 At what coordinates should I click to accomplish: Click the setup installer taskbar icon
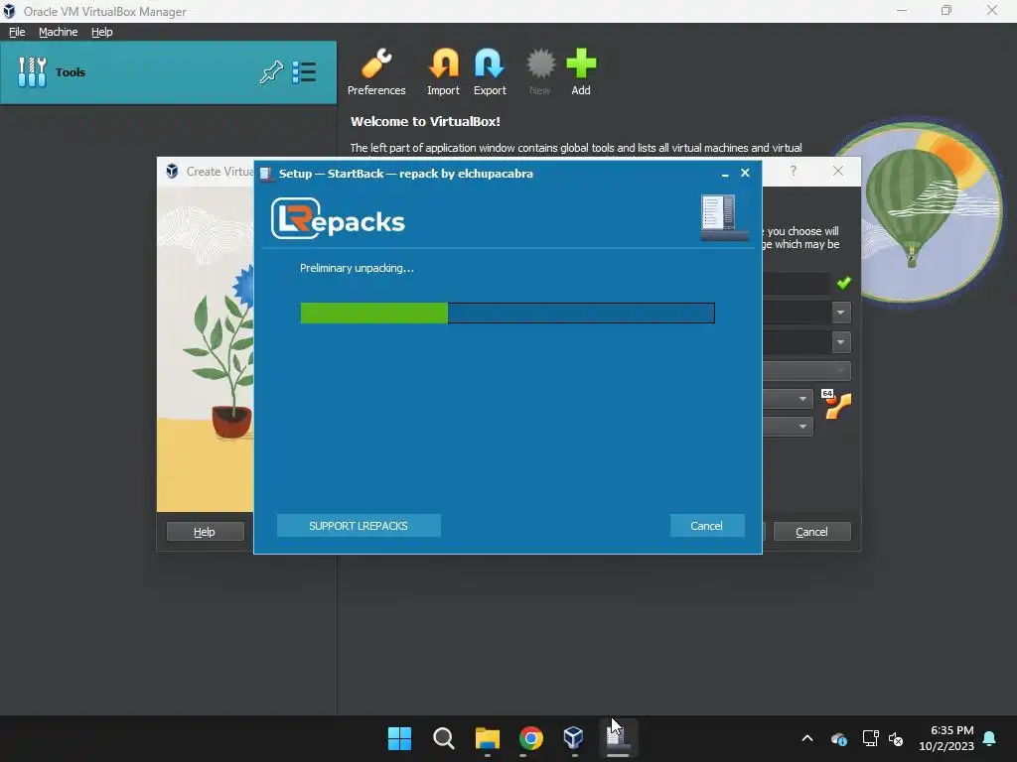(x=618, y=738)
